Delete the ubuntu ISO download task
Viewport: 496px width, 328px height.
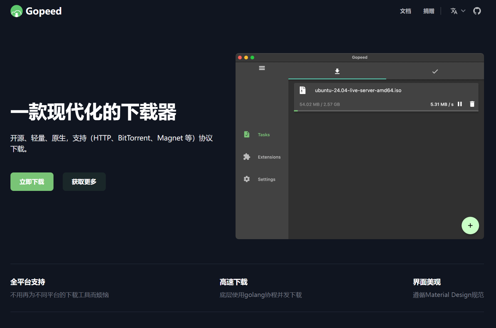[472, 104]
